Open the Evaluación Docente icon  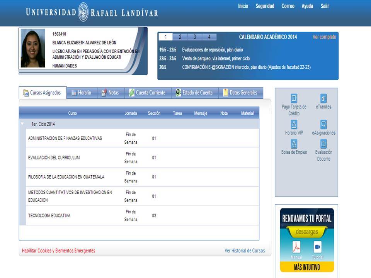[x=323, y=144]
